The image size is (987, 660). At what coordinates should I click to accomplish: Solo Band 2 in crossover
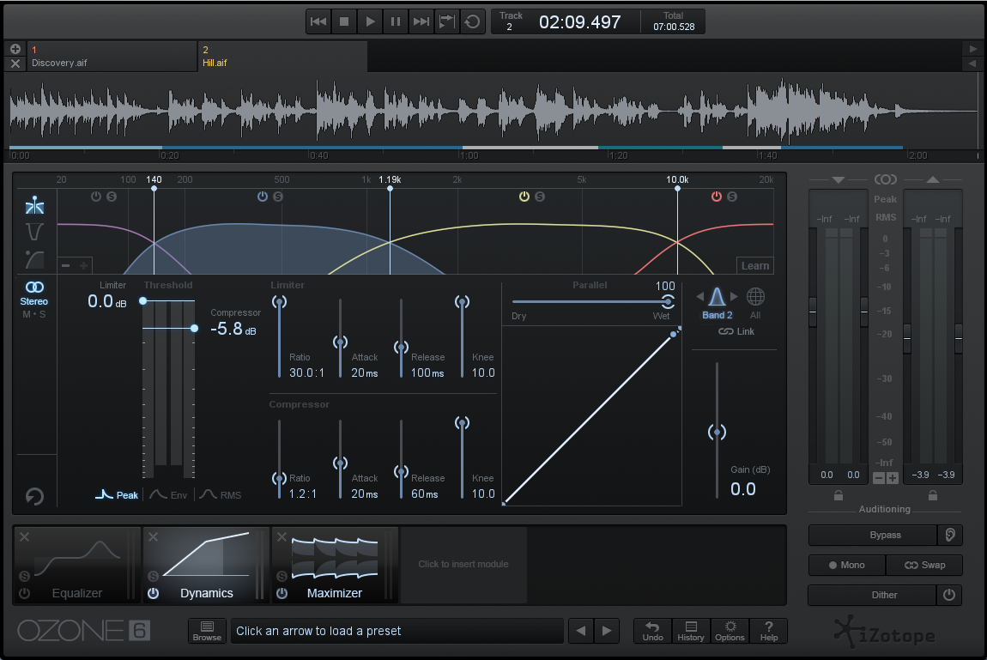(x=278, y=197)
